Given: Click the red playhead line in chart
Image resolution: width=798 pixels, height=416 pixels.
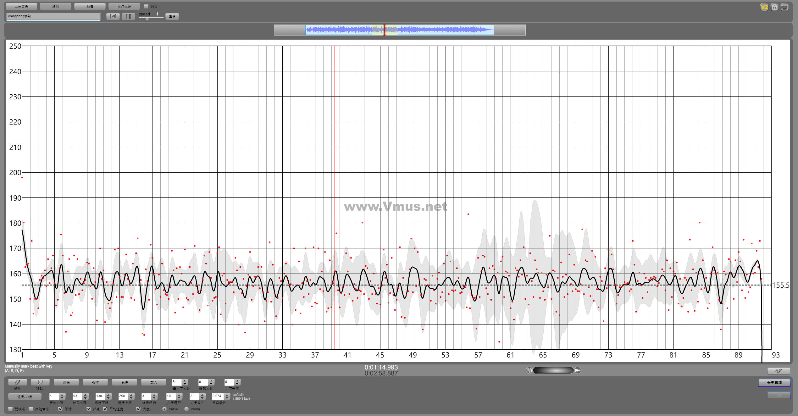Looking at the screenshot, I should click(x=335, y=197).
